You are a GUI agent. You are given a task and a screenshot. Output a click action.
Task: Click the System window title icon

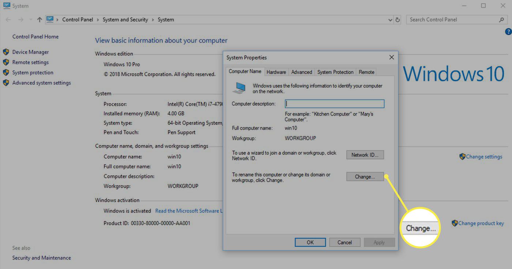click(x=7, y=6)
